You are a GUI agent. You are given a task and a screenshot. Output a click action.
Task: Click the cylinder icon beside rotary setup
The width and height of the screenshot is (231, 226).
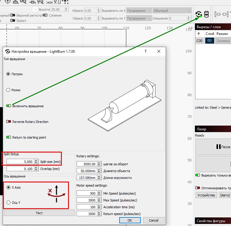coord(206,14)
